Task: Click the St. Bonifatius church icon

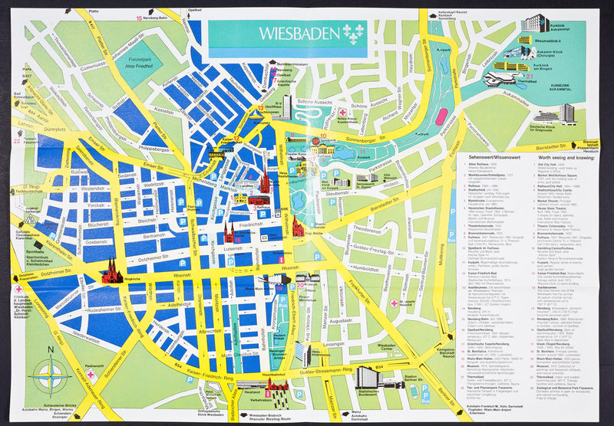Action: pos(229,232)
